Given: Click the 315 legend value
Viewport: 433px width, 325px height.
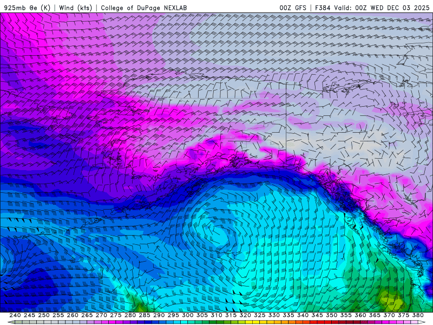Looking at the screenshot, I should coord(231,315).
